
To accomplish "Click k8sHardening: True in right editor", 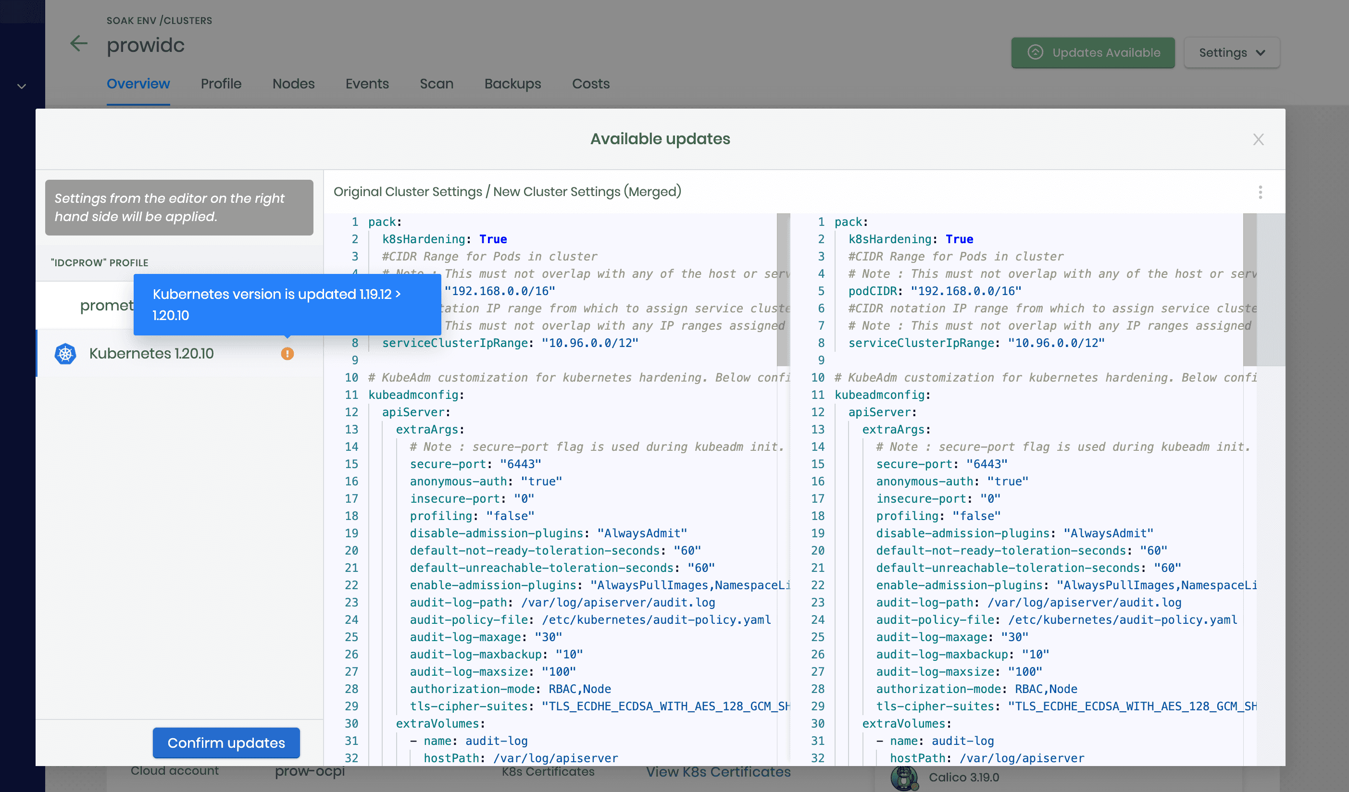I will click(911, 239).
